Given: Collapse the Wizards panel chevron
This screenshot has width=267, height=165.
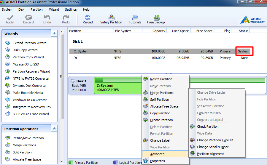Looking at the screenshot, I should click(x=54, y=33).
